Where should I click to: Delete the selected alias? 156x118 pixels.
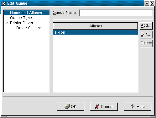click(x=146, y=43)
